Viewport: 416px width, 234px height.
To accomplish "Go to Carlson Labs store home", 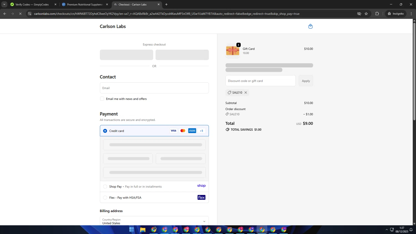I will pos(113,26).
